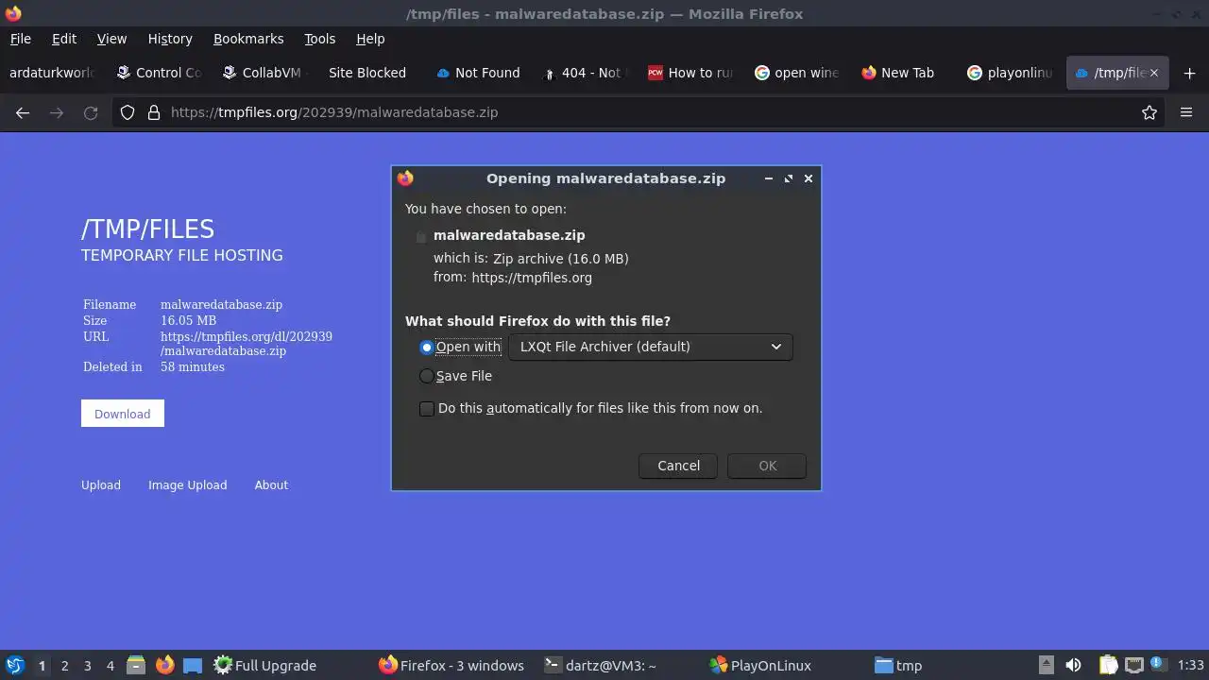Select the Save File radio button
Screen dimensions: 1209x680
click(x=427, y=376)
